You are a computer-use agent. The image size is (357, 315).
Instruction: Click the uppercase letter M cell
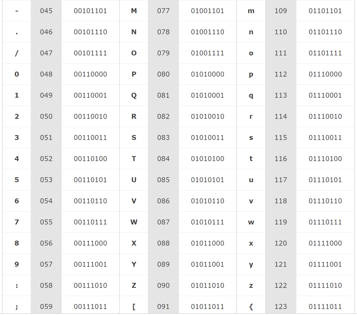(134, 11)
